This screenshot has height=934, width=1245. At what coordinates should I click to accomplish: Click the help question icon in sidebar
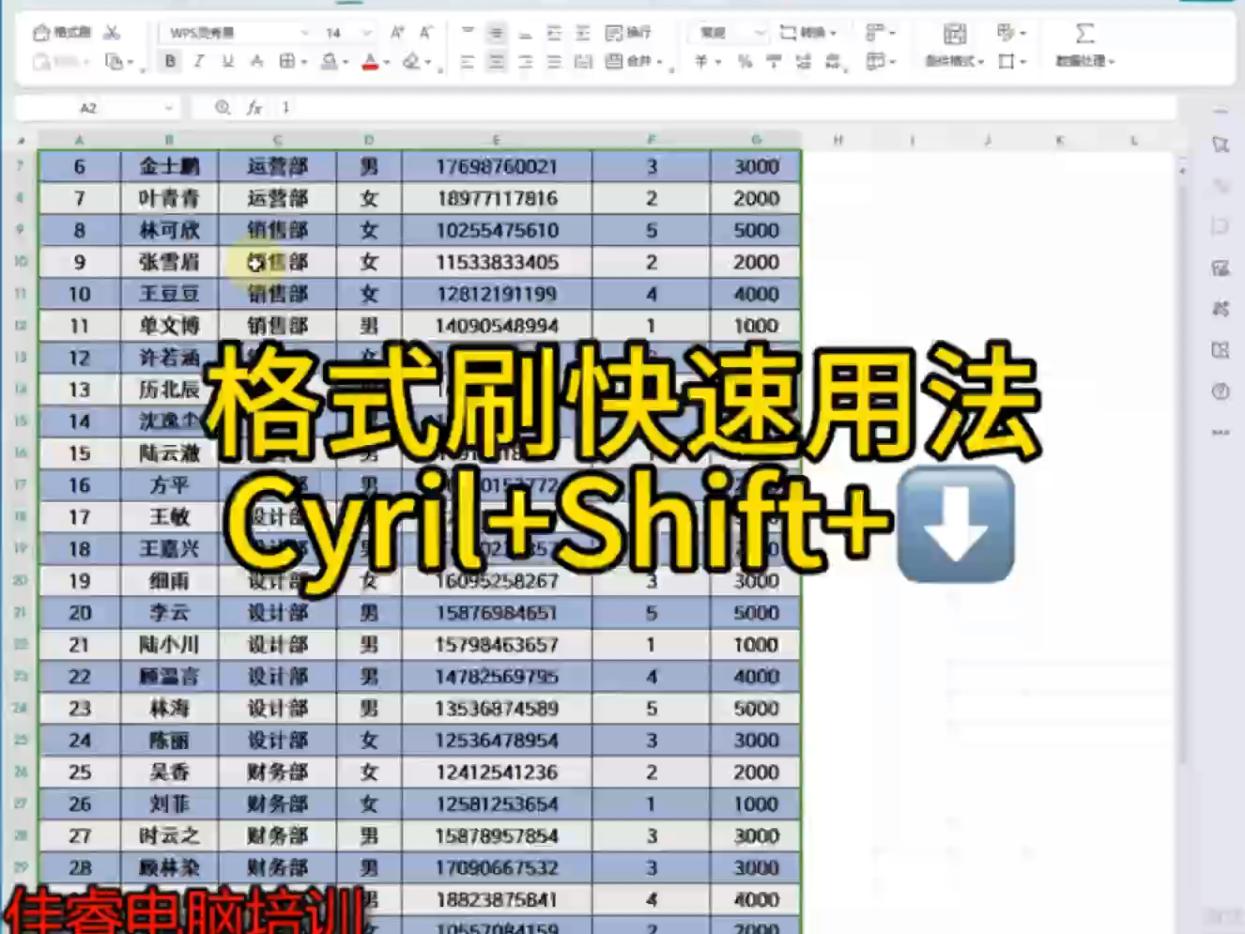point(1221,391)
